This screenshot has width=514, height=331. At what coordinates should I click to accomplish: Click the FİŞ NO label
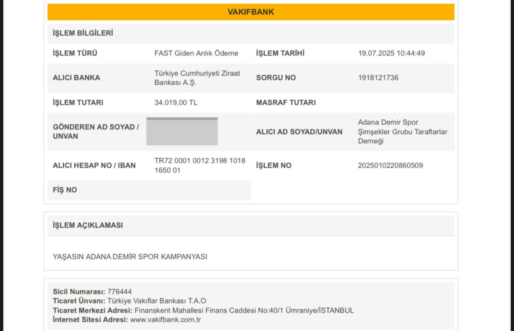[x=65, y=190]
